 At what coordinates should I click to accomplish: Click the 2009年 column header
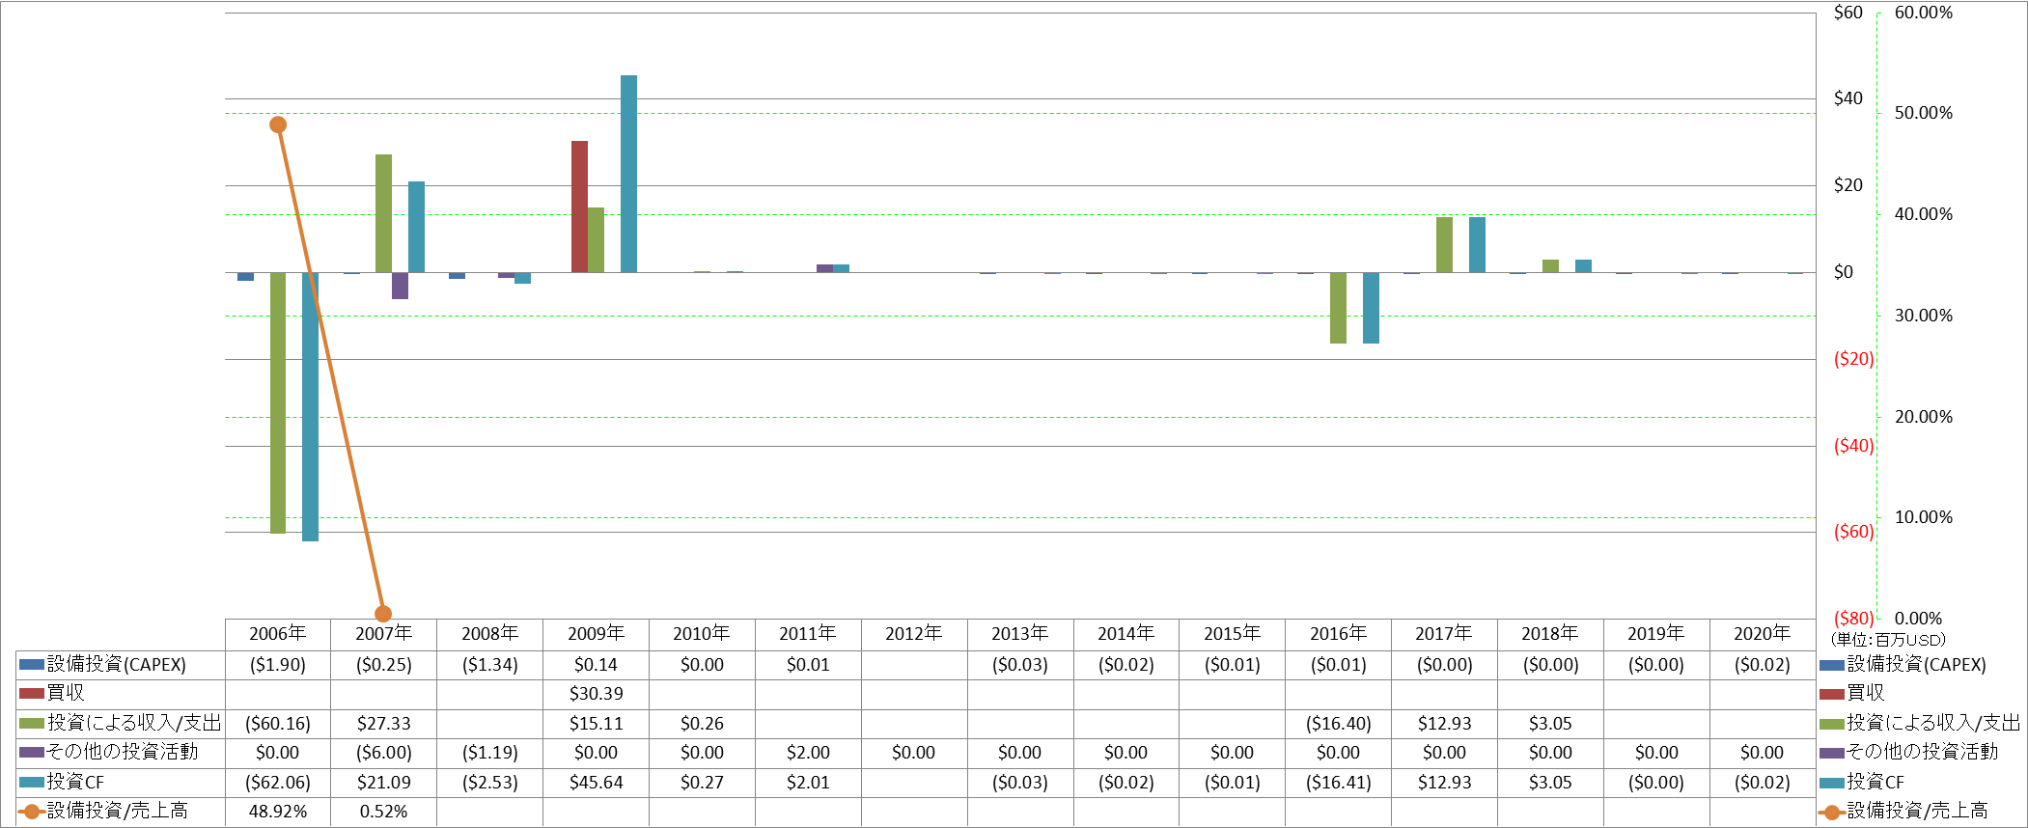596,634
